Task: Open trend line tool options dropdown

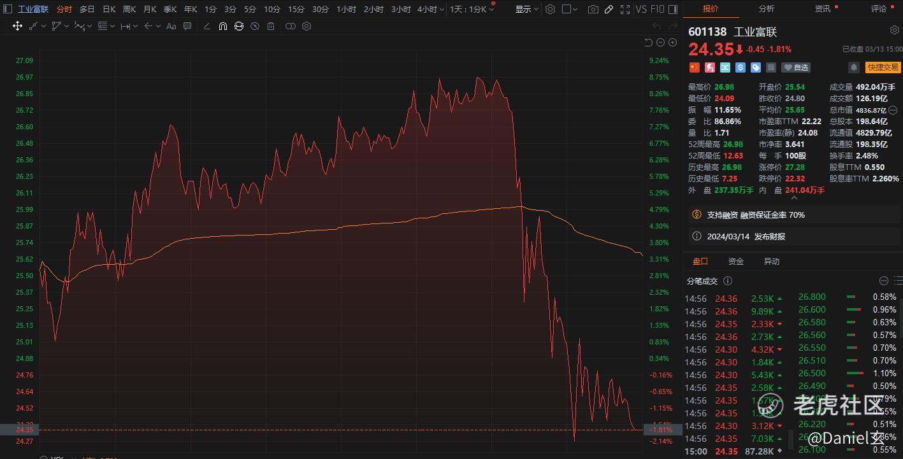Action: [43, 26]
